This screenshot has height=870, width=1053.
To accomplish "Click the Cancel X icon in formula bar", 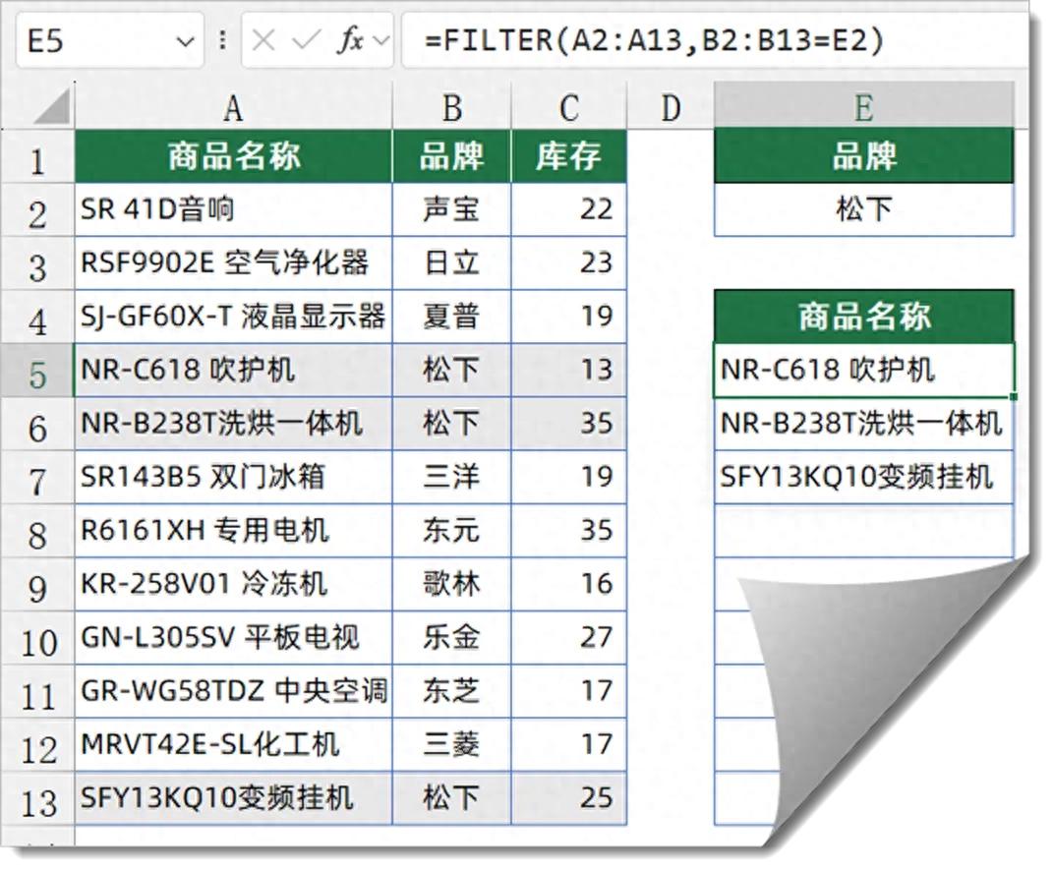I will point(263,41).
